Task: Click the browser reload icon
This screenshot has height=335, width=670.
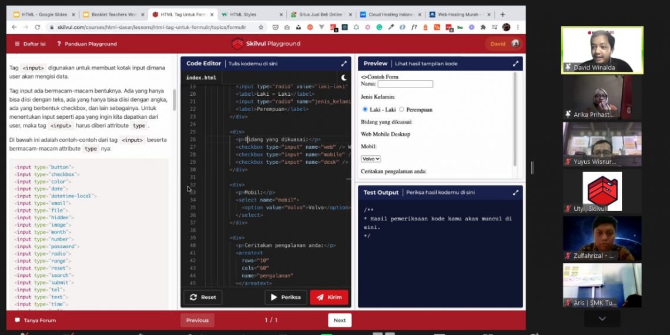Action: pos(37,27)
